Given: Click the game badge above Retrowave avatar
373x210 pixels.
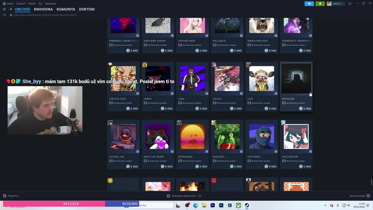Looking at the screenshot, I should coord(179,123).
